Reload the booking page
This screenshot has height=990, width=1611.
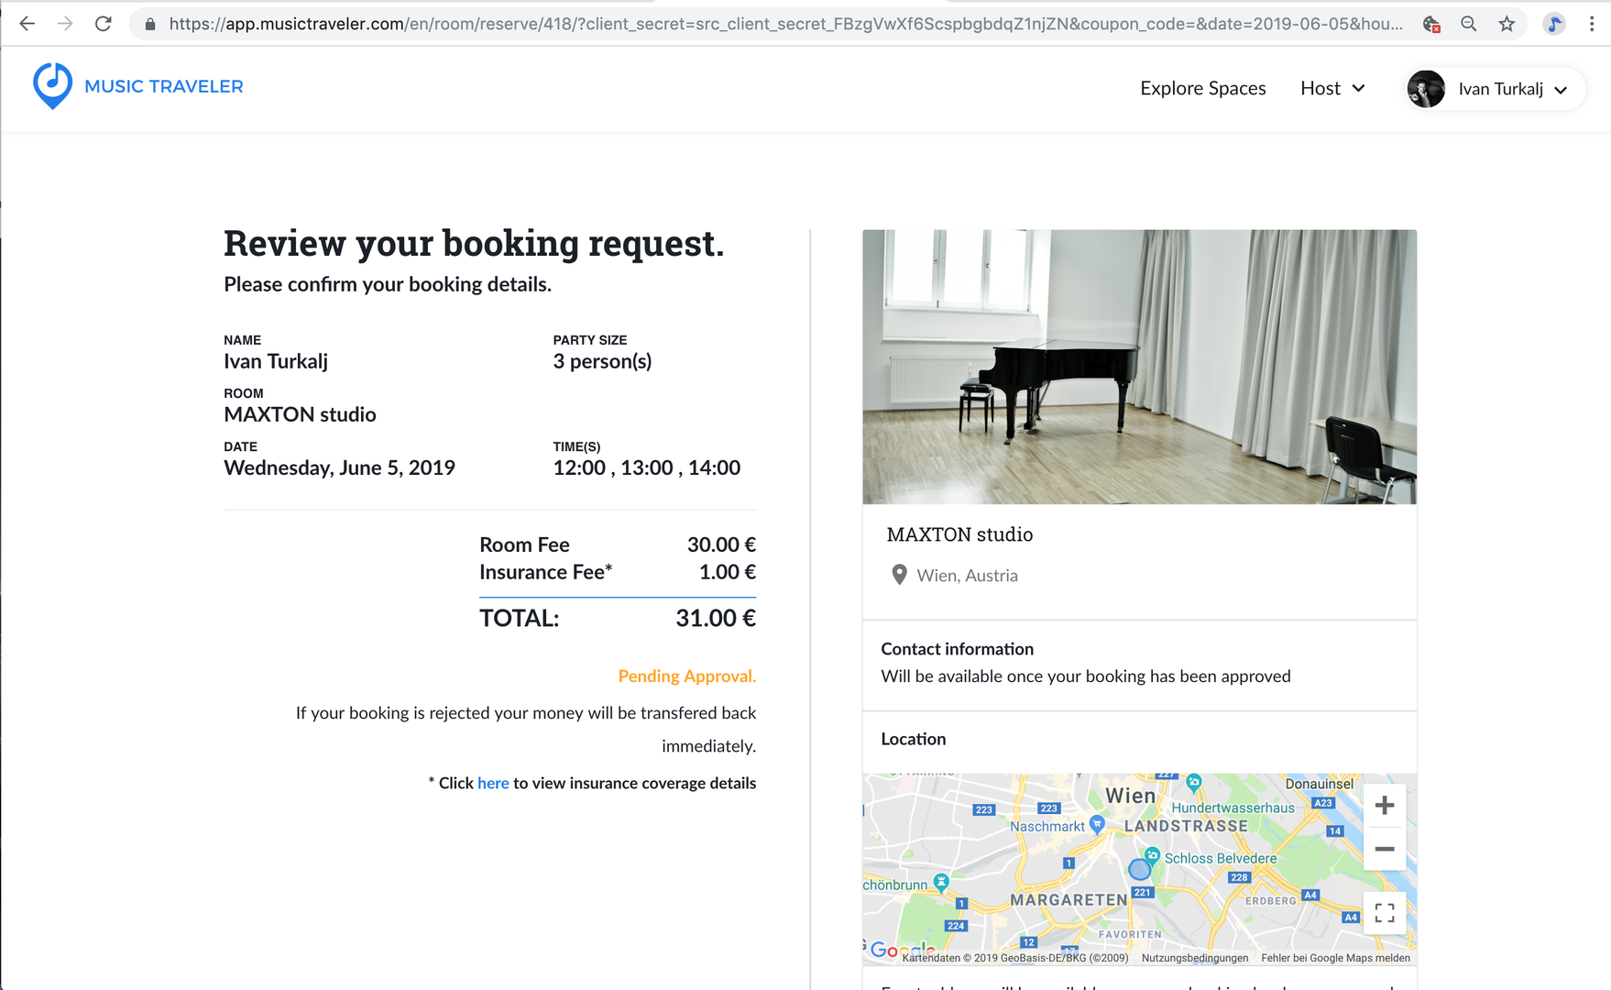[104, 24]
